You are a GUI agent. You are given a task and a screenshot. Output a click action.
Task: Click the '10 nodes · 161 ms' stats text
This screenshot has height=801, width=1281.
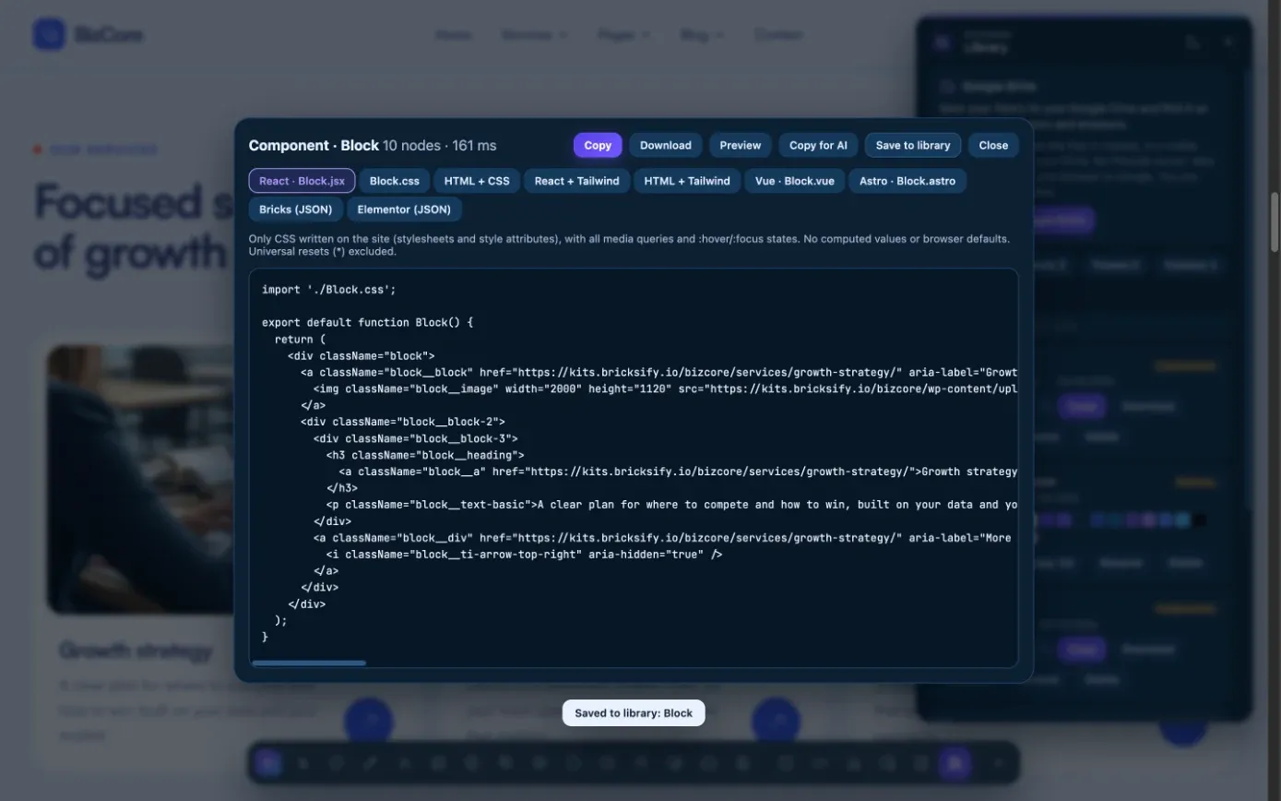[x=440, y=146]
